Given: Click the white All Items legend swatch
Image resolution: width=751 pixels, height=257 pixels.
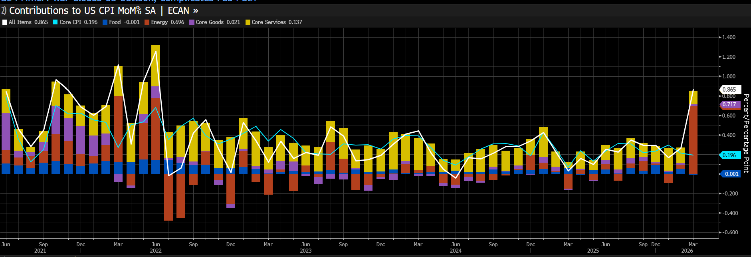Looking at the screenshot, I should point(5,22).
